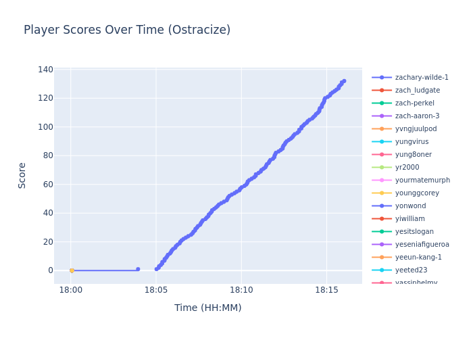Screen dimensions: 473x338
Task: Click the 18:10 tick label on time axis
Action: click(241, 290)
